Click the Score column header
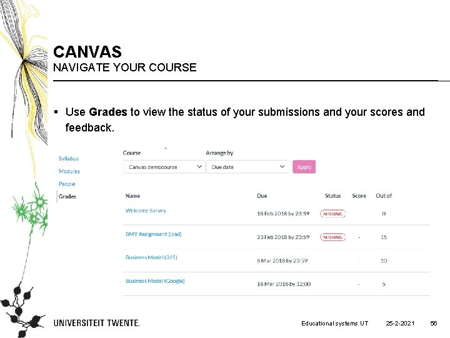The image size is (450, 338). point(359,196)
